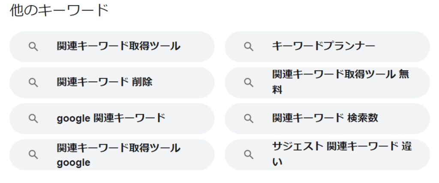The width and height of the screenshot is (439, 183).
Task: Click the wrapped word google under 関連キーワード取得ツール
Action: [x=73, y=162]
